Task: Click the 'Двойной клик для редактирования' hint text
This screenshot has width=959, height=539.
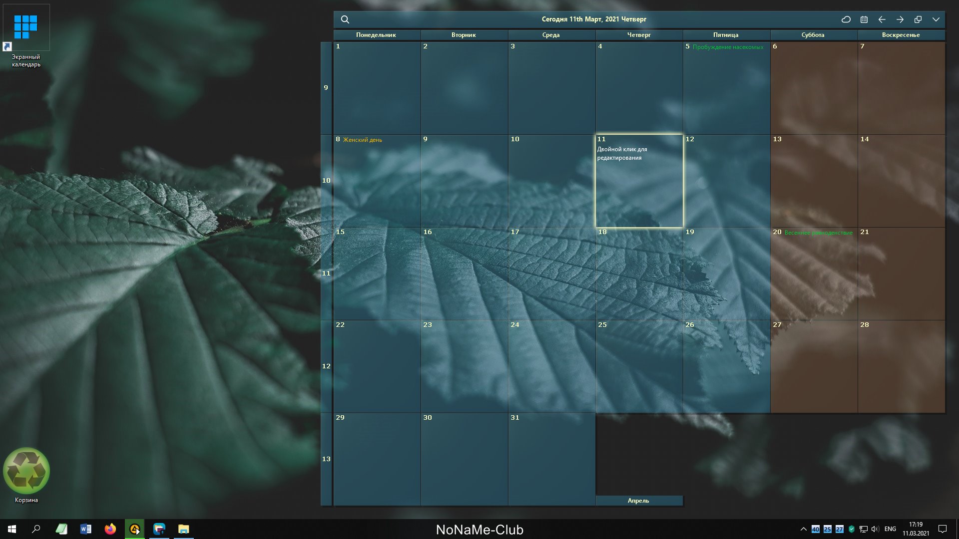Action: 622,154
